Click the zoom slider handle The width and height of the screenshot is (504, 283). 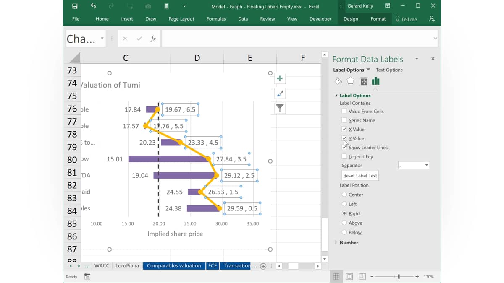[399, 277]
